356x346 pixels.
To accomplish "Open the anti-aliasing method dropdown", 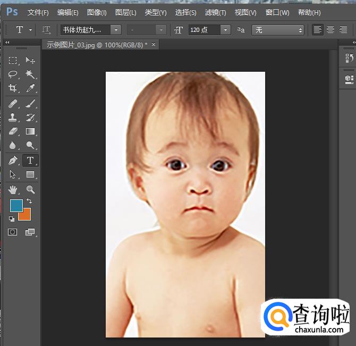I will point(277,30).
